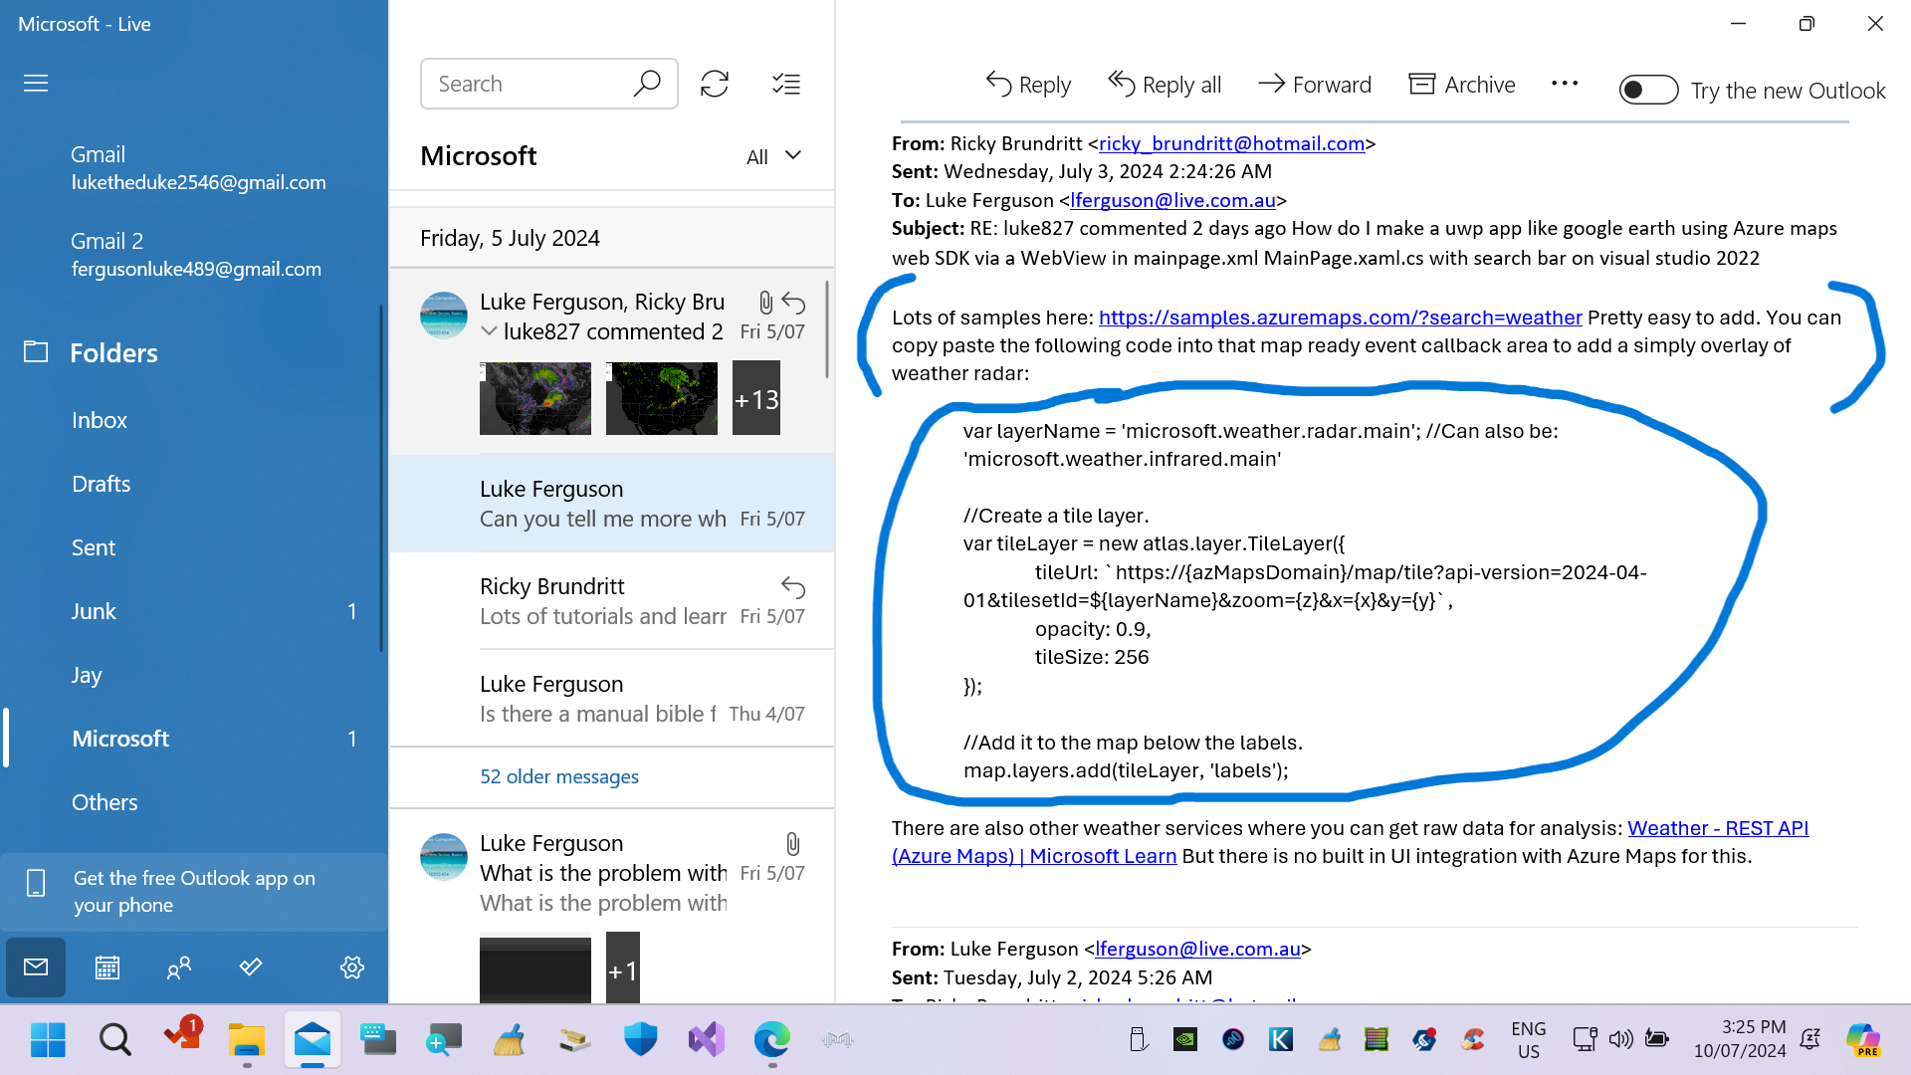The height and width of the screenshot is (1075, 1911).
Task: Expand the Folders section in sidebar
Action: point(114,351)
